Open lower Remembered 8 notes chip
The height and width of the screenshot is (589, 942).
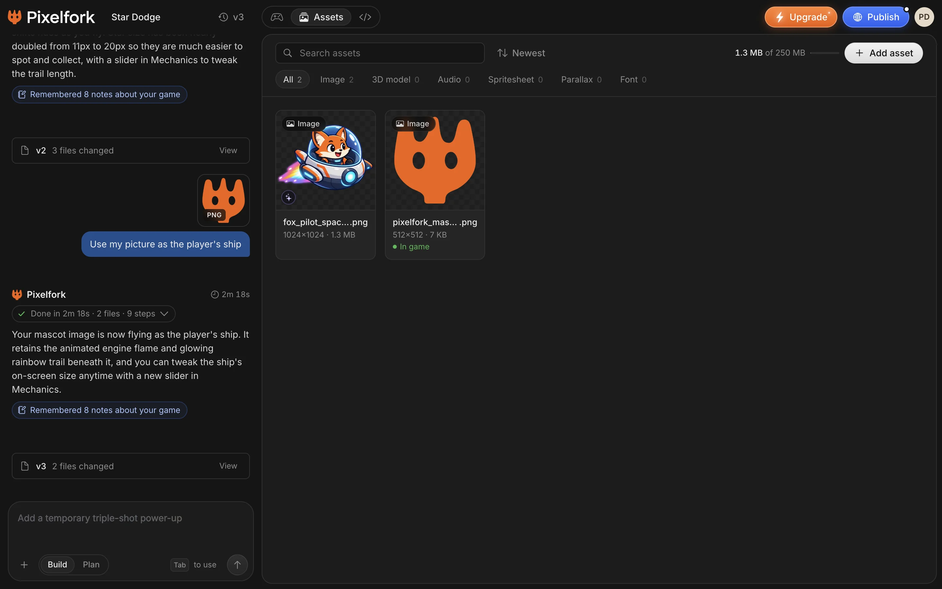99,410
